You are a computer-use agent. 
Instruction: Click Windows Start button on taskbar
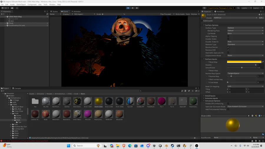coord(68,146)
